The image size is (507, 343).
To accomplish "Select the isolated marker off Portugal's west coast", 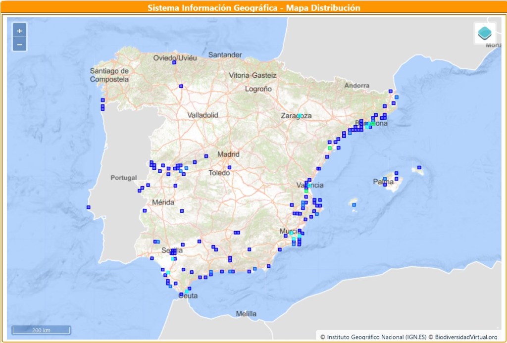I will pos(88,207).
